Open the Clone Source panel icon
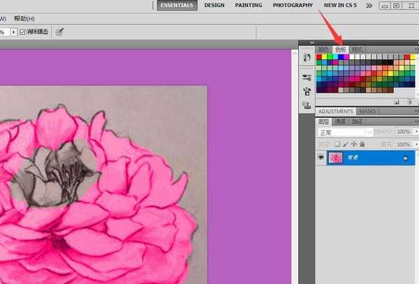The height and width of the screenshot is (284, 419). coord(307,91)
